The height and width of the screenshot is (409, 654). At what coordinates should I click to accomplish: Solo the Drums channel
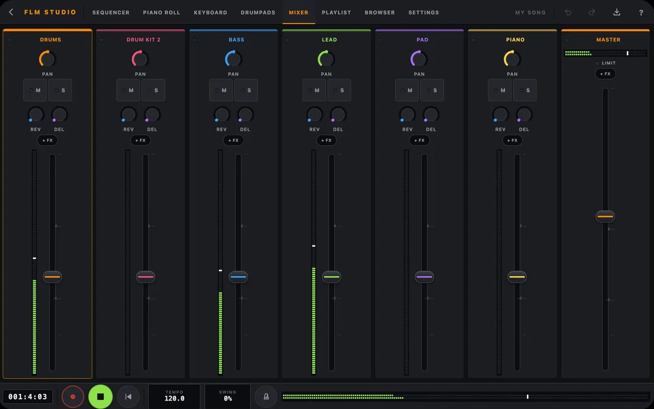click(60, 90)
